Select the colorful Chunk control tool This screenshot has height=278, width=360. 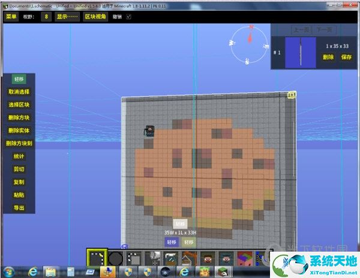coord(245,258)
